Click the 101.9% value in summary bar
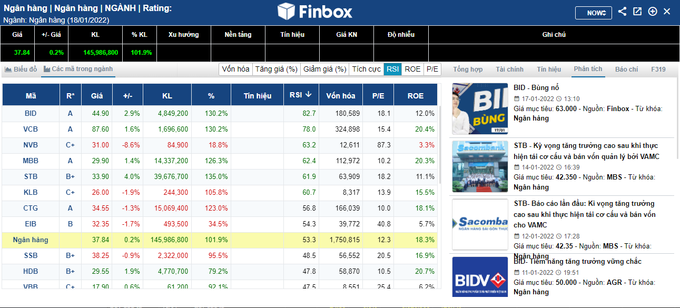This screenshot has width=680, height=308. [141, 53]
